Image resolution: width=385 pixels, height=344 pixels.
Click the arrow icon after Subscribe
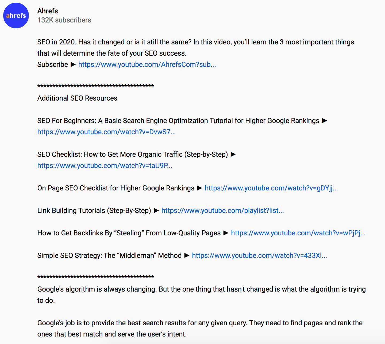[73, 64]
